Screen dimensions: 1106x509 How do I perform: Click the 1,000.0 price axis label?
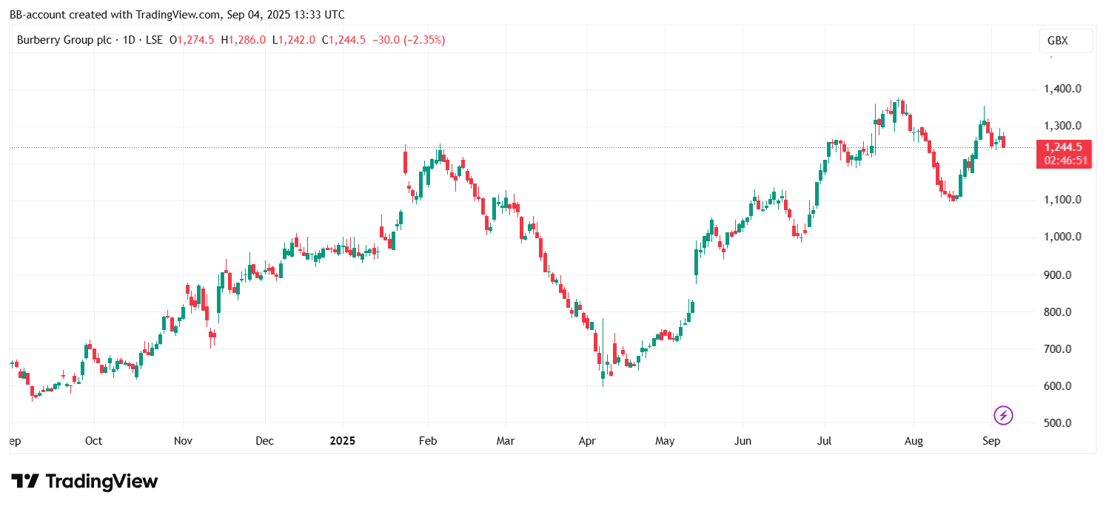[x=1062, y=237]
